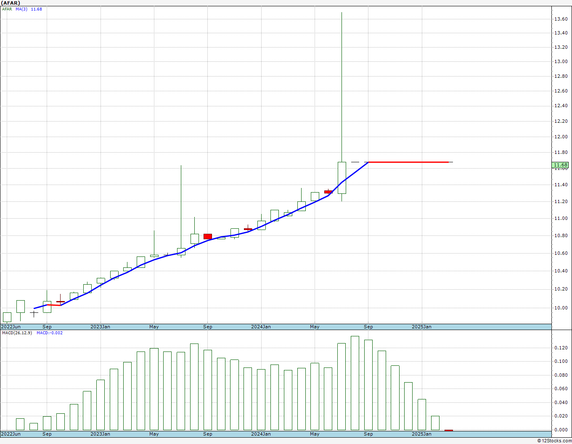Screen dimensions: 572x444
Task: Click the 0.000 MACD axis label
Action: (x=560, y=430)
